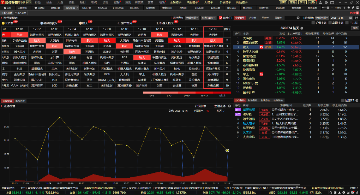Image resolution: width=360 pixels, height=195 pixels.
Task: Click the yellow end-point marker on the chart line
Action: tap(227, 150)
